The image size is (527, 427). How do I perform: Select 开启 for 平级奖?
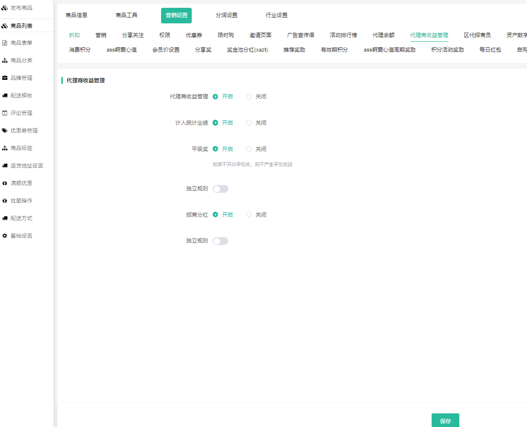[216, 149]
